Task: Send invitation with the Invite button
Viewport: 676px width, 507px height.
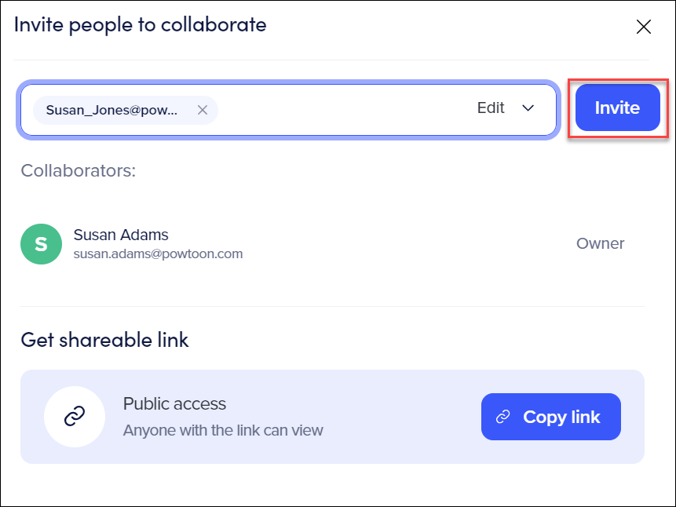Action: (617, 108)
